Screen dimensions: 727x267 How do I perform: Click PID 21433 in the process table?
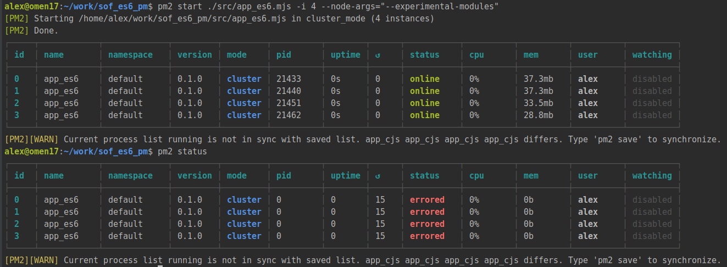288,79
